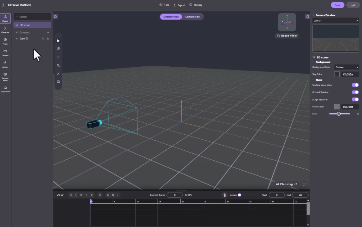The width and height of the screenshot is (362, 227).
Task: Collapse the right properties panel
Action: (x=307, y=17)
